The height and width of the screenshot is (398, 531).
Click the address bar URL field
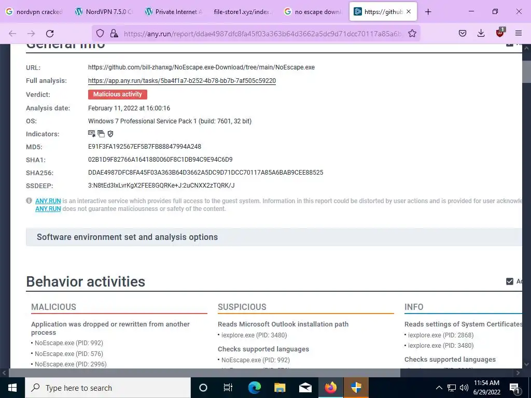tap(262, 33)
